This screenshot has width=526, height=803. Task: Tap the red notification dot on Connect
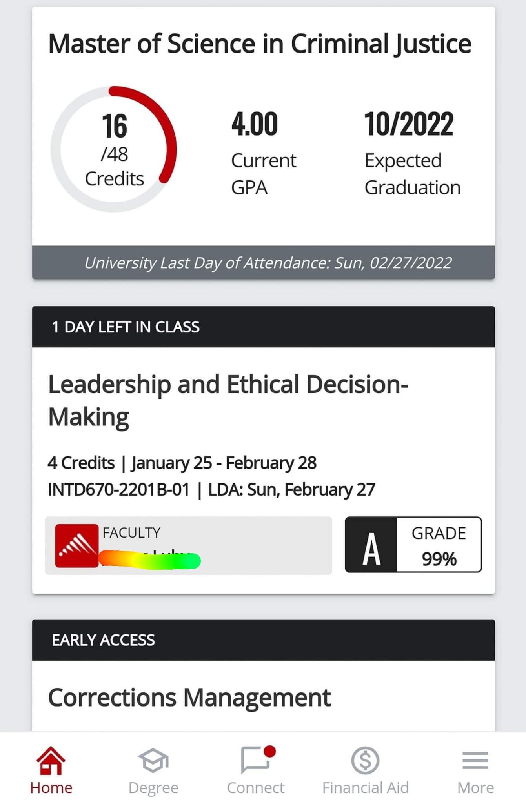point(270,751)
